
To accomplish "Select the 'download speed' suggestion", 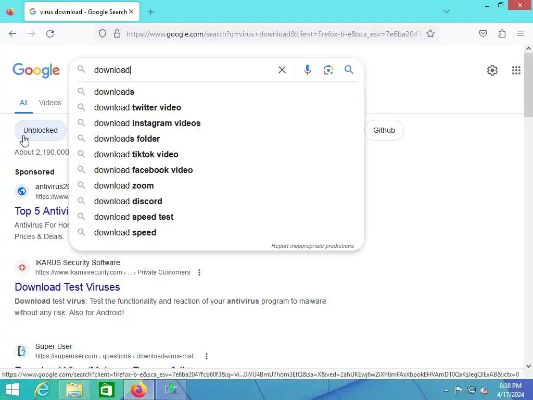I will (x=217, y=233).
